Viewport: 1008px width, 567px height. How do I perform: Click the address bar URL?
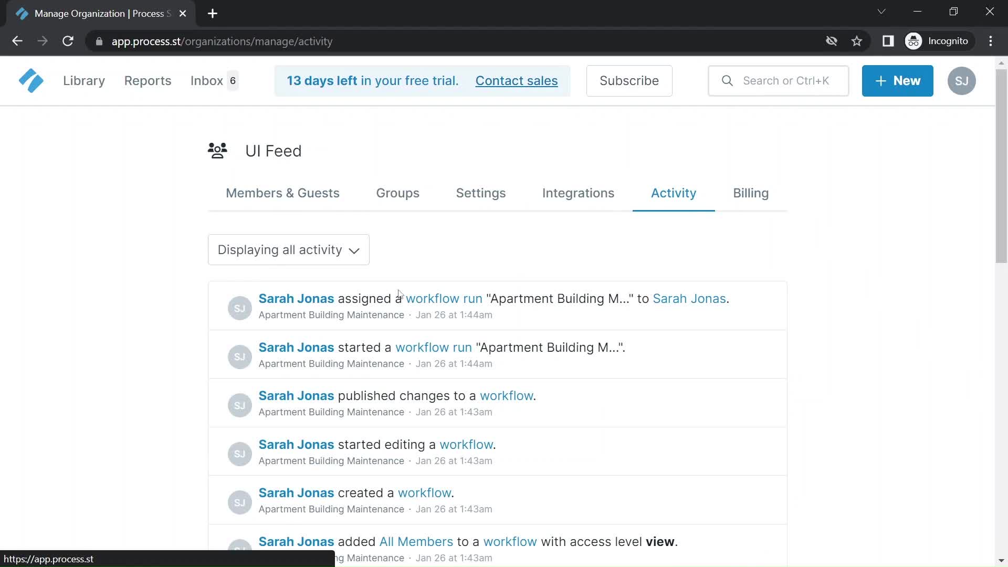tap(222, 41)
